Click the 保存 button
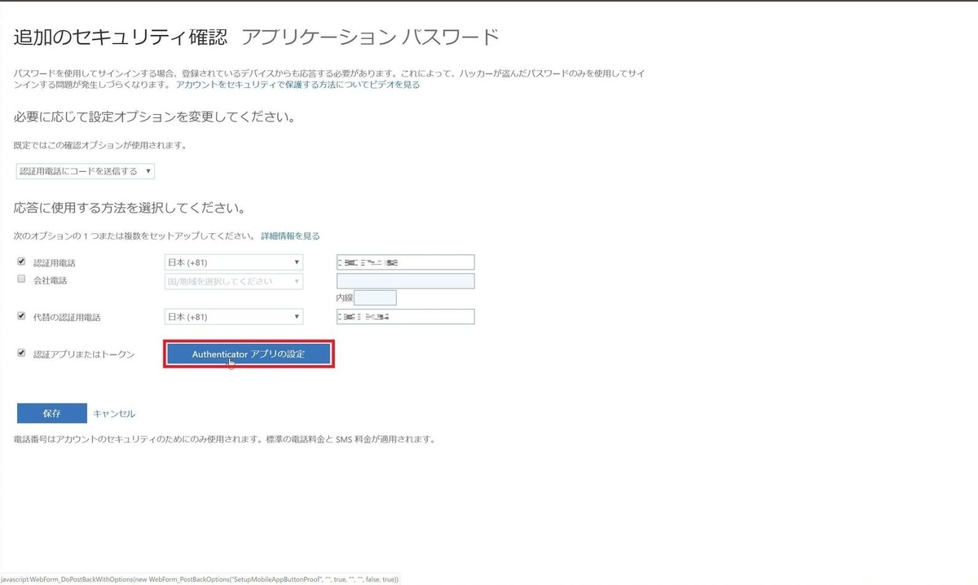The height and width of the screenshot is (585, 978). coord(51,413)
